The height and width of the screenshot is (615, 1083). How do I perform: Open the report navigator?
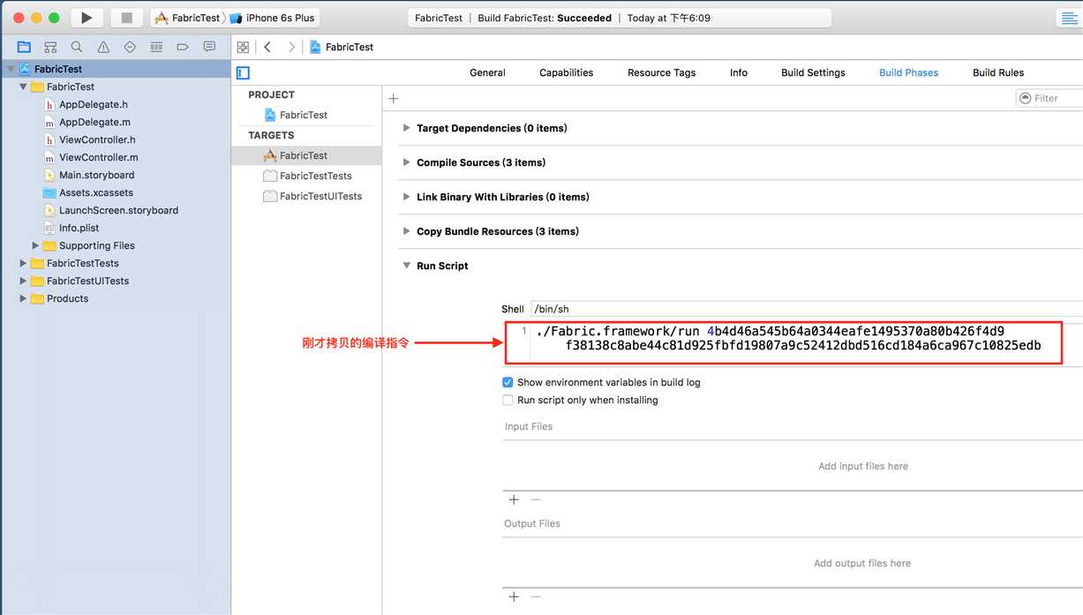209,47
